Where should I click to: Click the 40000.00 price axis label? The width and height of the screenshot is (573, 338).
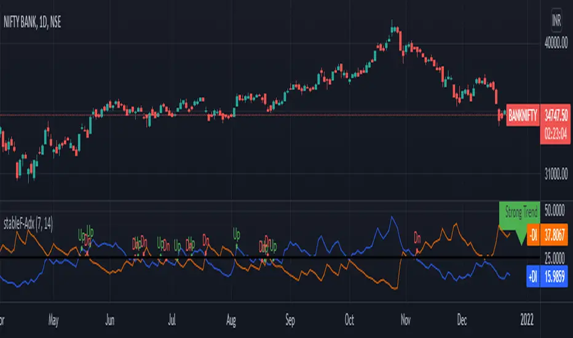(556, 43)
